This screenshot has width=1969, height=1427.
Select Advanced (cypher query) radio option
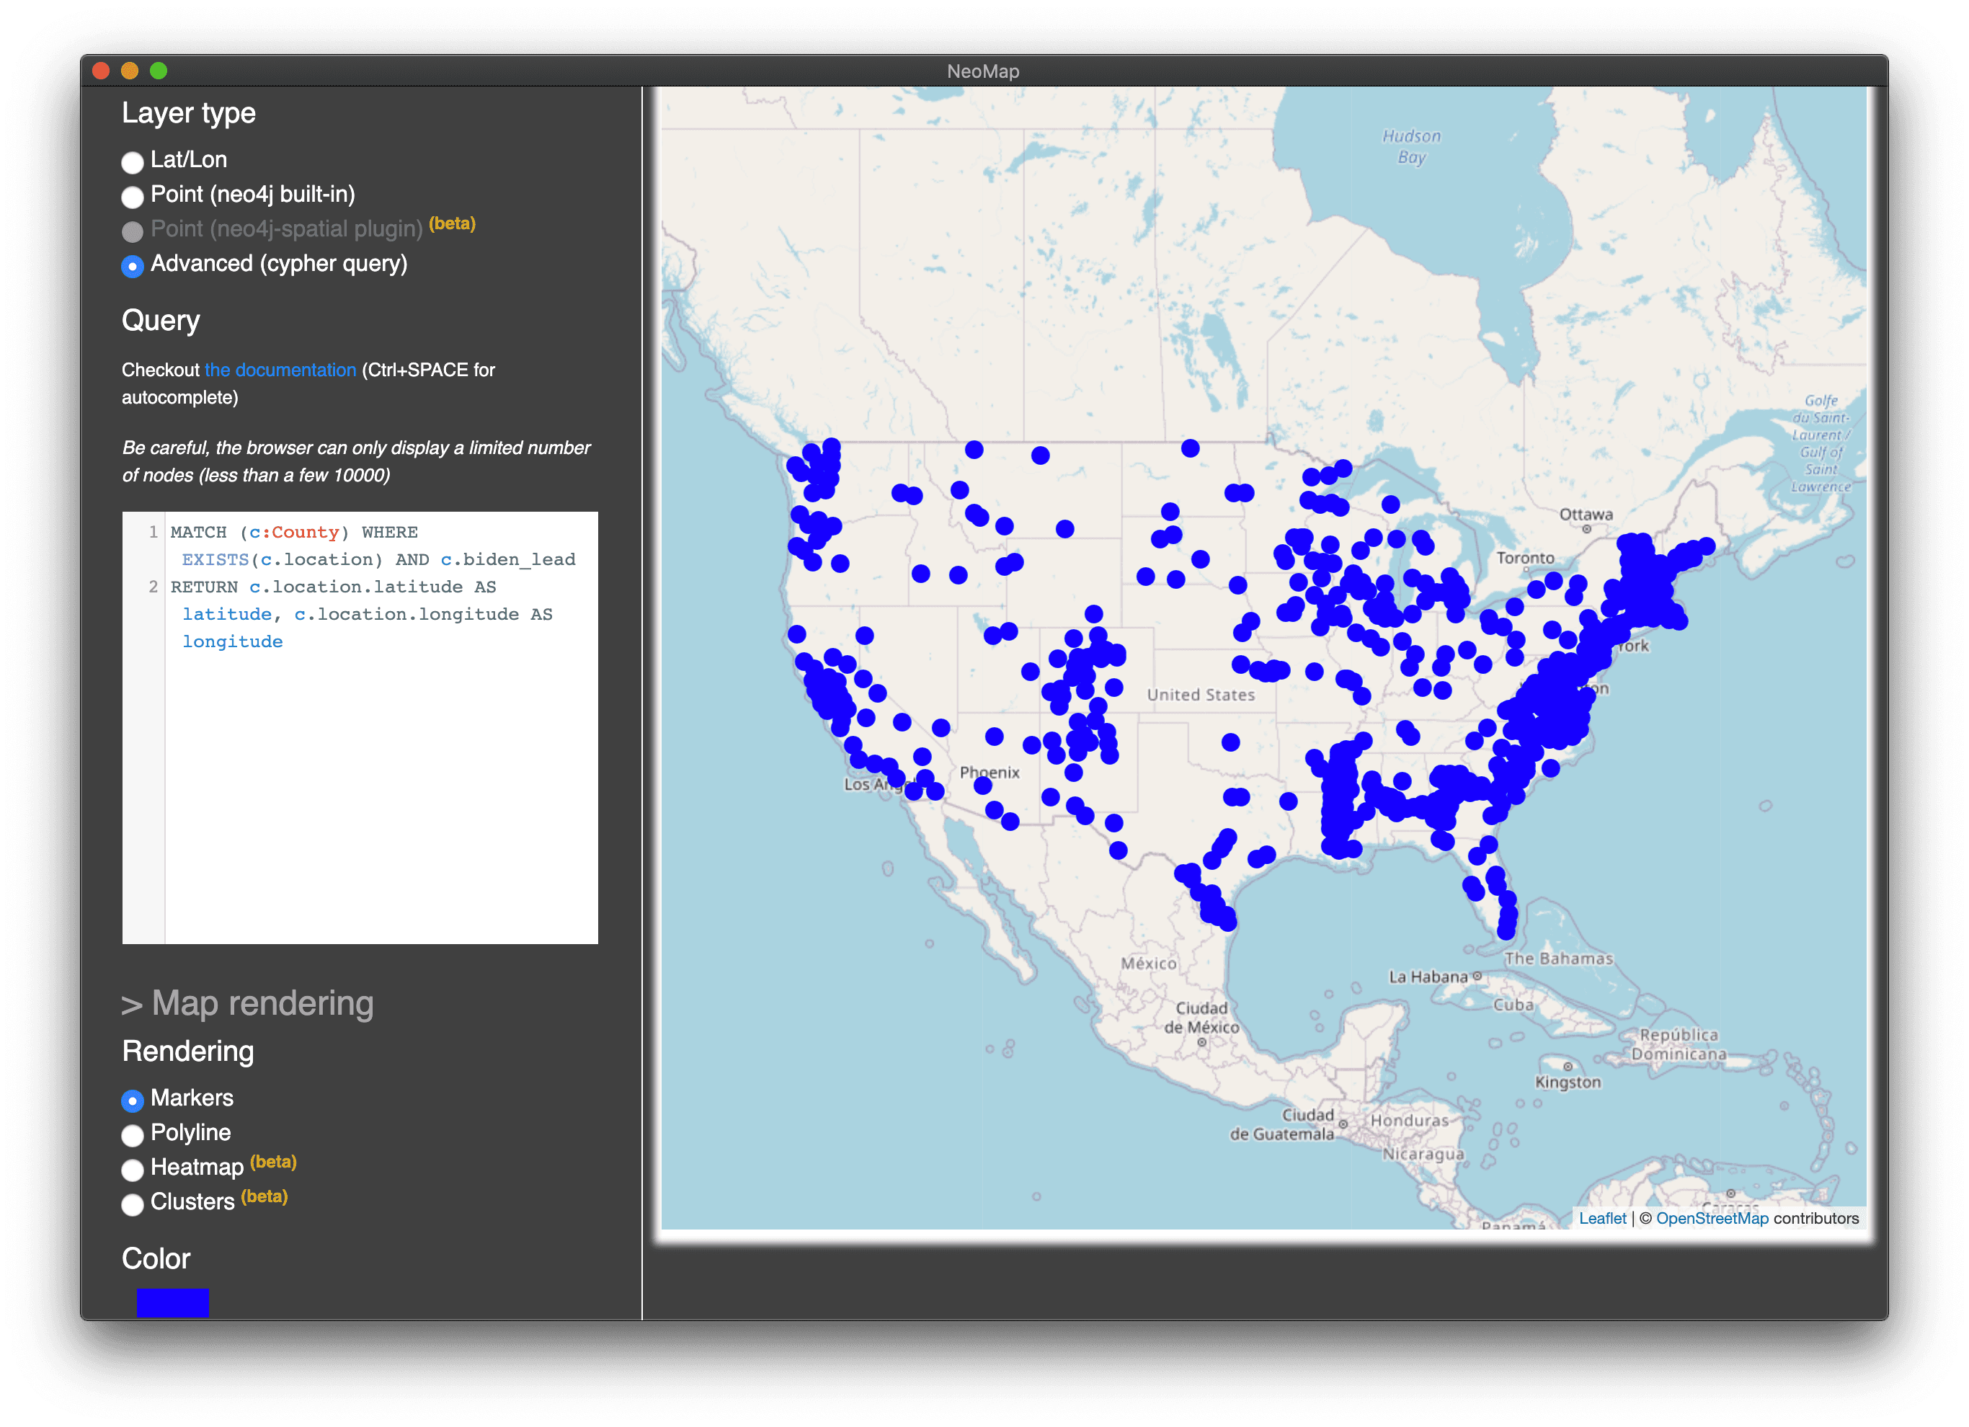tap(132, 267)
